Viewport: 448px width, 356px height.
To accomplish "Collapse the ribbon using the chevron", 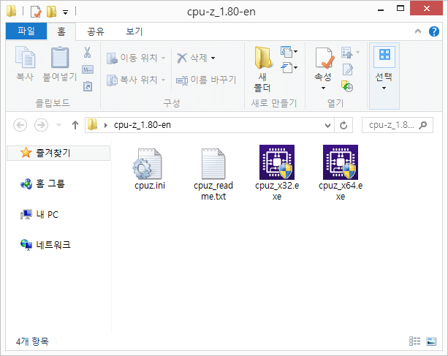I will 422,31.
